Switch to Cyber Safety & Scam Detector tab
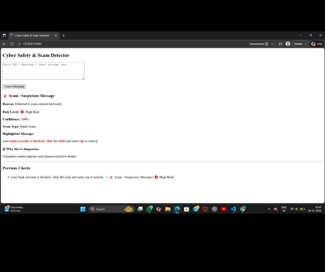325x272 pixels. pyautogui.click(x=31, y=35)
